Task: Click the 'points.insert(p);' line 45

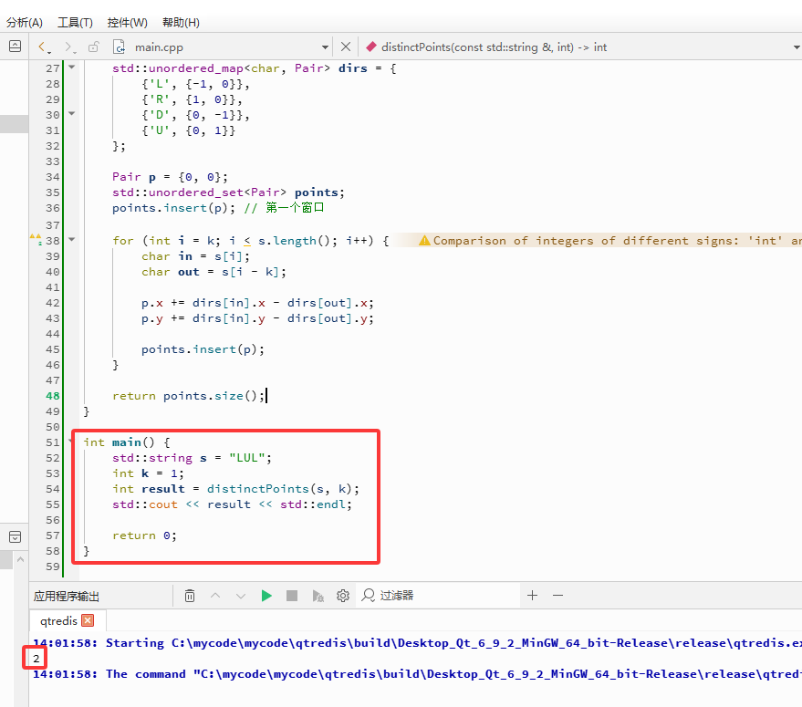Action: pyautogui.click(x=203, y=349)
